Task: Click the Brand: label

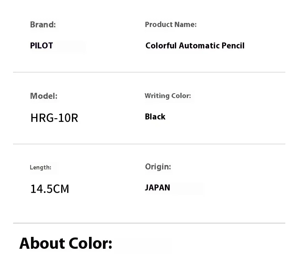Action: coord(43,25)
